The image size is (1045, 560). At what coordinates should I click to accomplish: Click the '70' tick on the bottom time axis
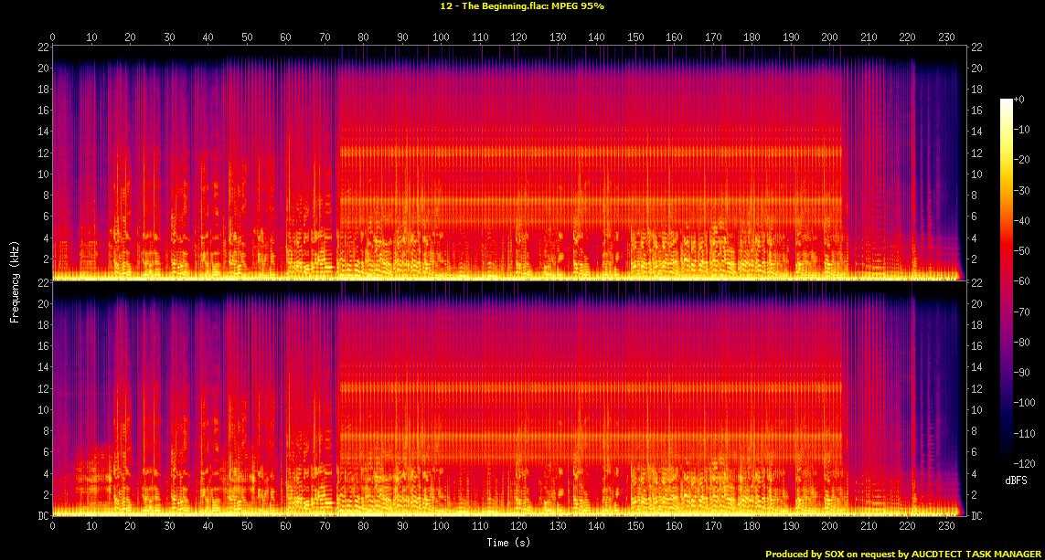click(x=325, y=527)
